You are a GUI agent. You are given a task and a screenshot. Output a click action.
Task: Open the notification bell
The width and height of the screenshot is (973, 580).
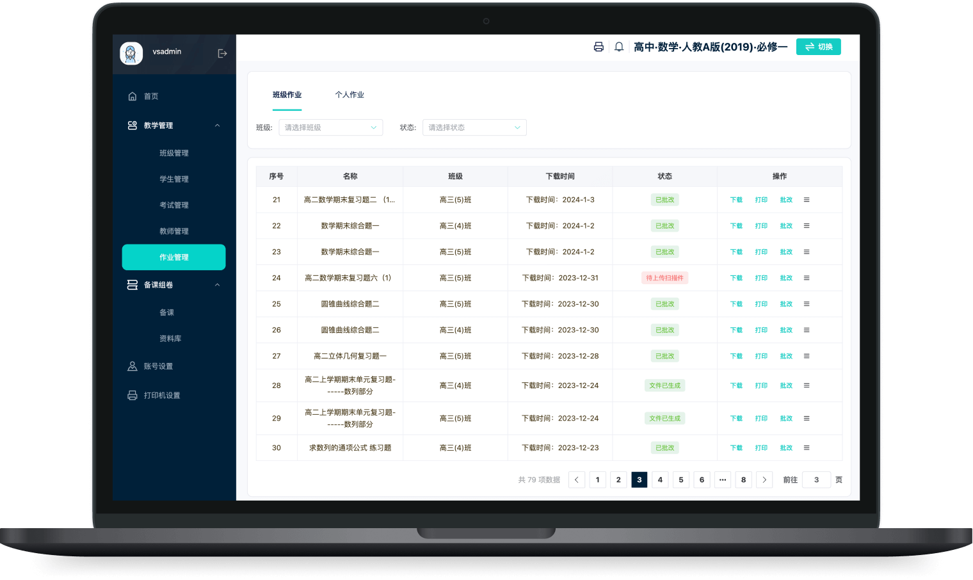tap(619, 47)
